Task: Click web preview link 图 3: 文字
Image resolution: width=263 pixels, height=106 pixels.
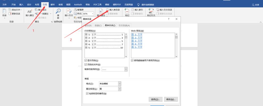Action: click(137, 41)
